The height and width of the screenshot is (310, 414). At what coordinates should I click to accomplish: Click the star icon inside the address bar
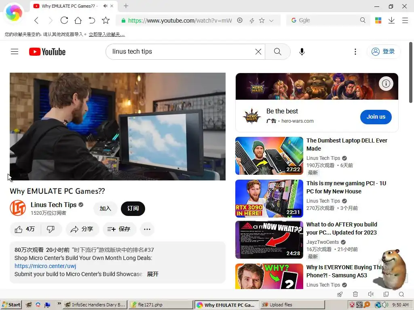point(262,20)
